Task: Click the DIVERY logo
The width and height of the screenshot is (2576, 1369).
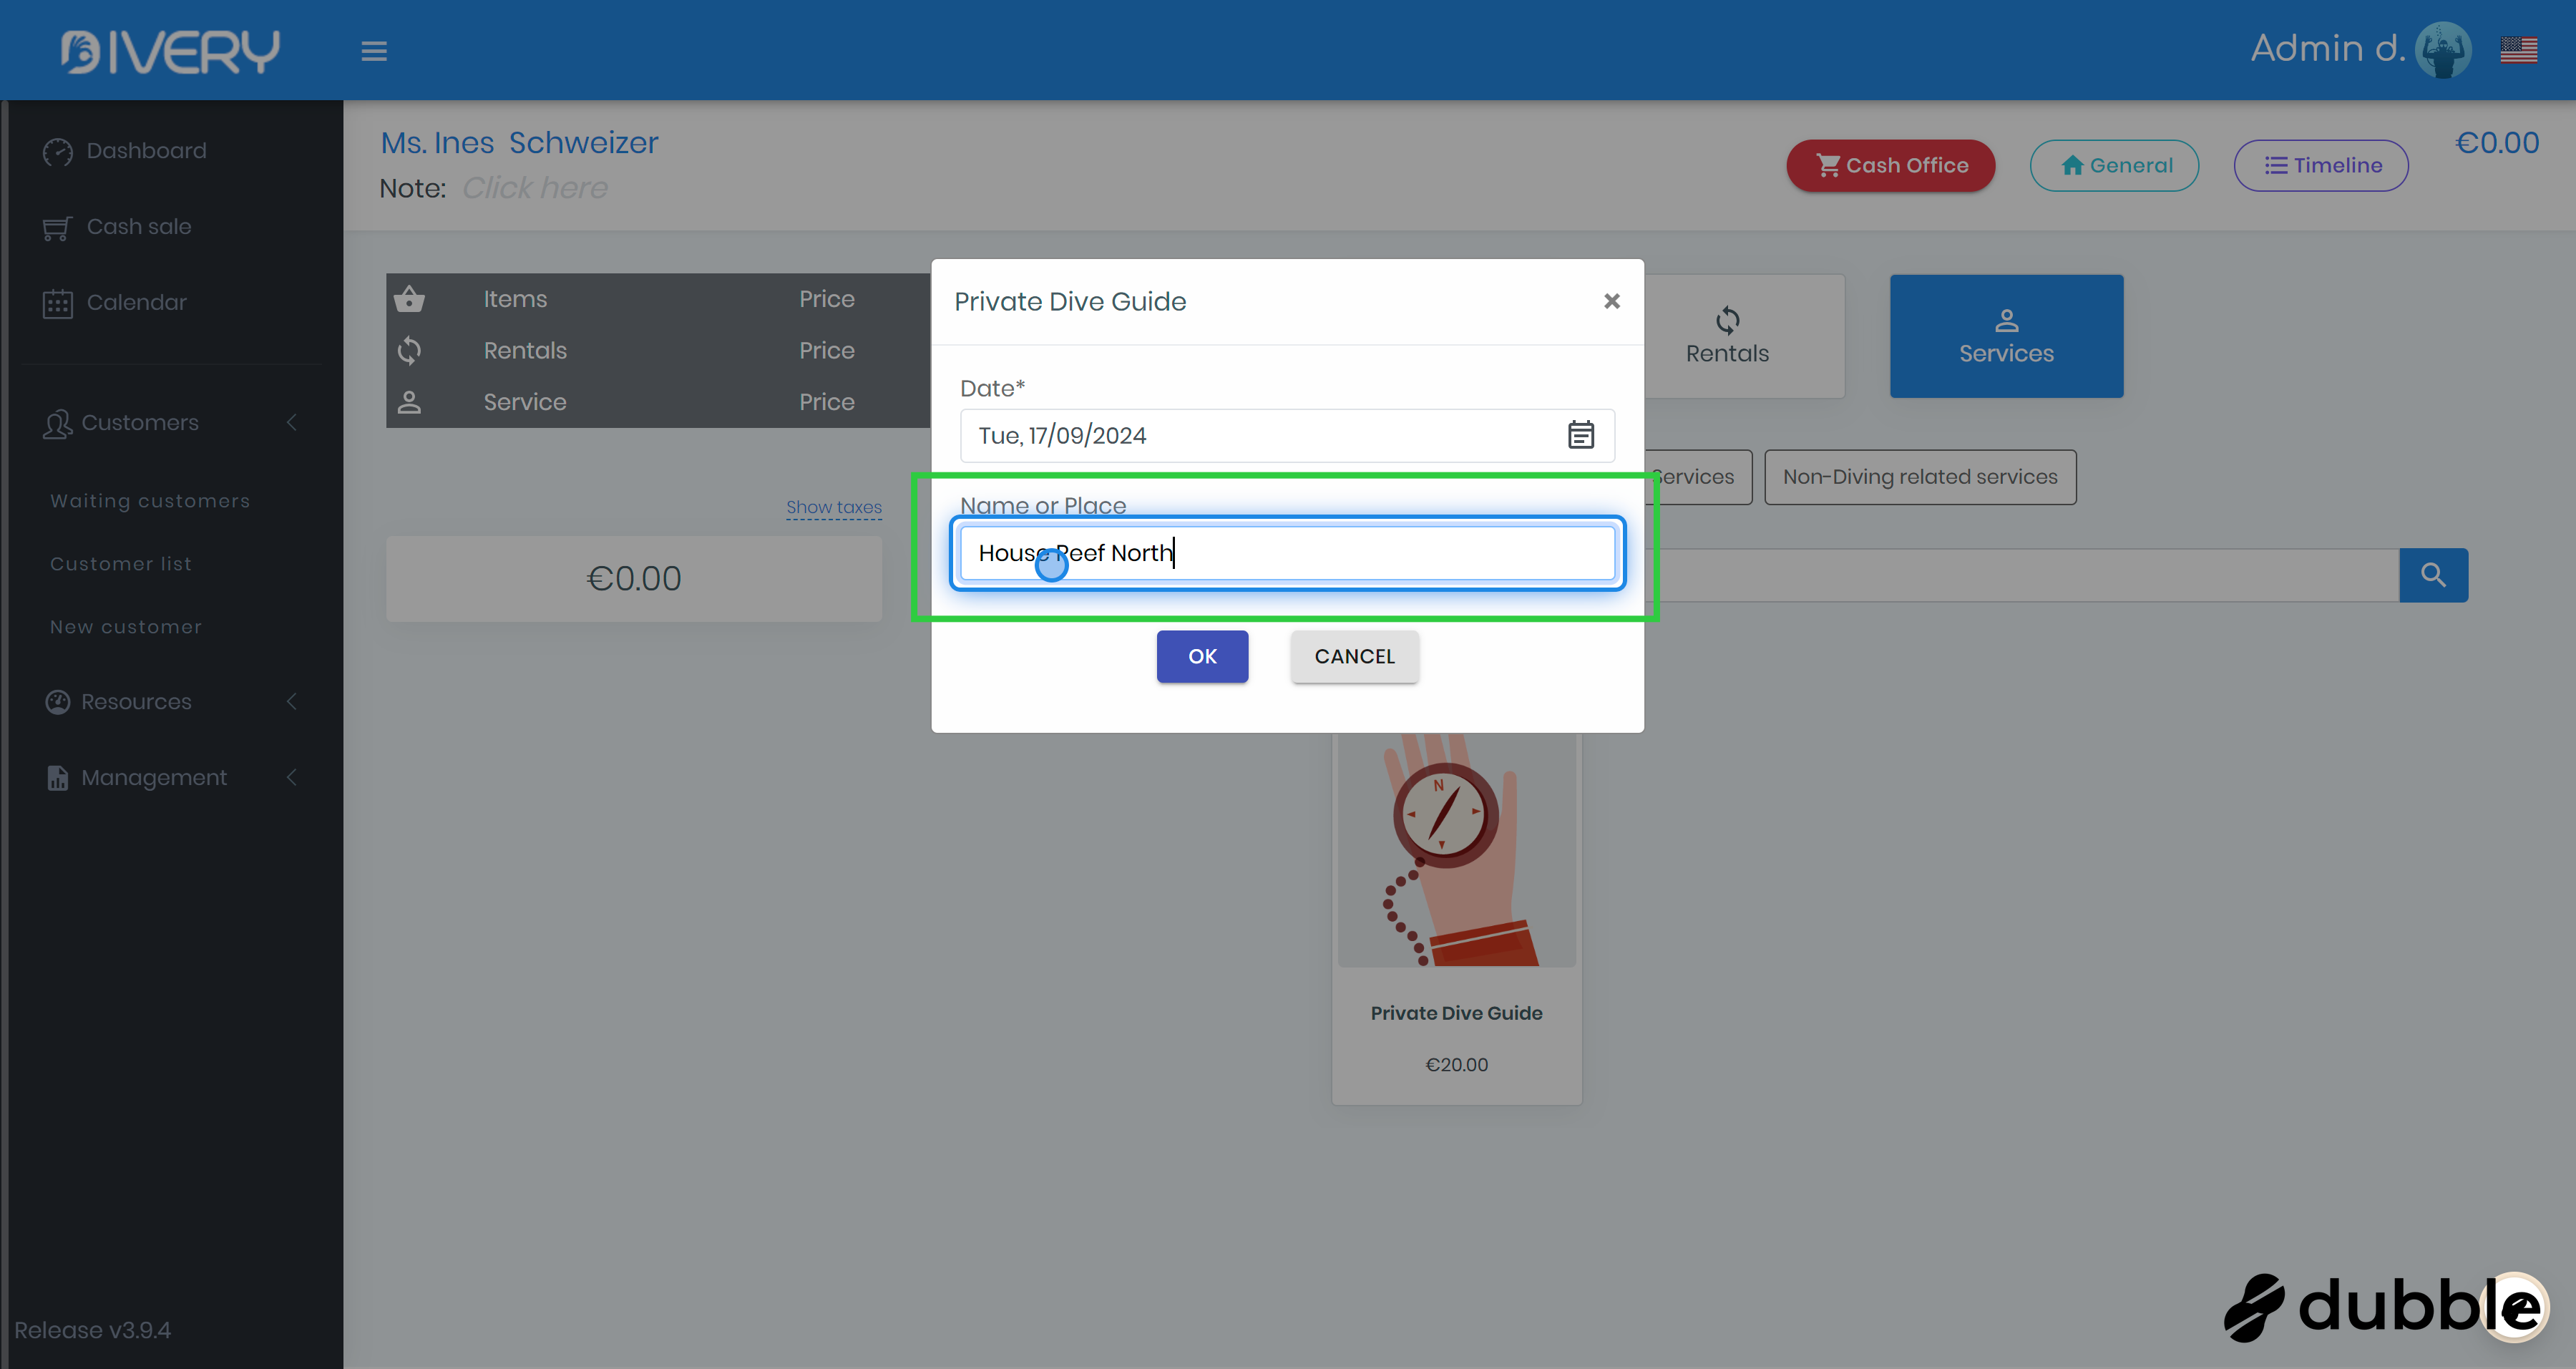Action: point(170,51)
